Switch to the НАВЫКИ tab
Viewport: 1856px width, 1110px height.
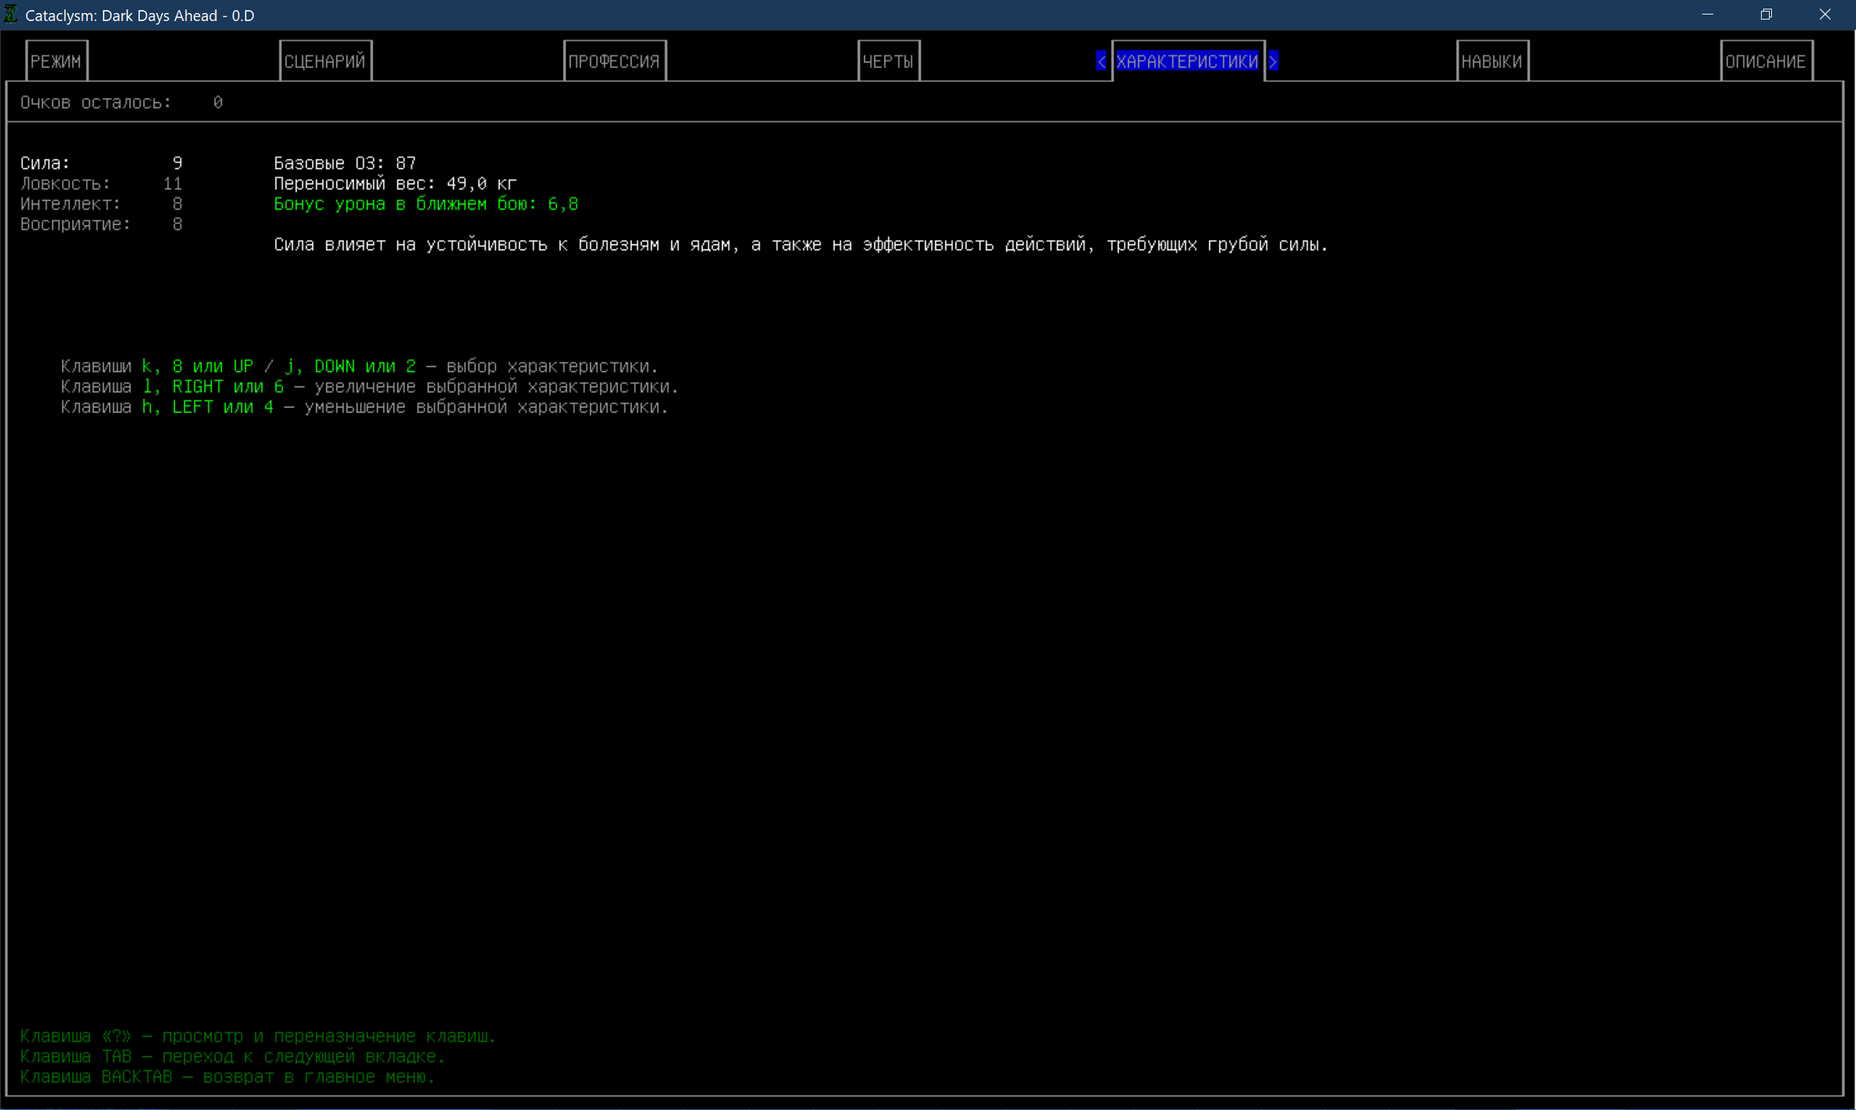1492,62
